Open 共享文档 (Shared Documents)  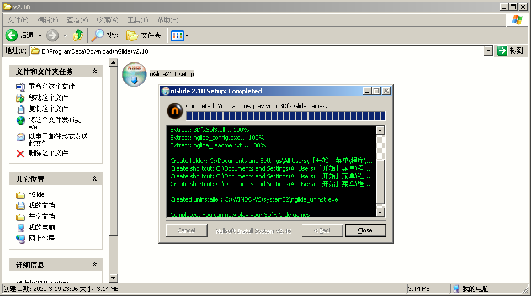pyautogui.click(x=41, y=216)
